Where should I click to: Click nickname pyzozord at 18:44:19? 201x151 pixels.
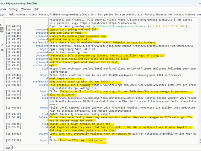click(x=41, y=29)
